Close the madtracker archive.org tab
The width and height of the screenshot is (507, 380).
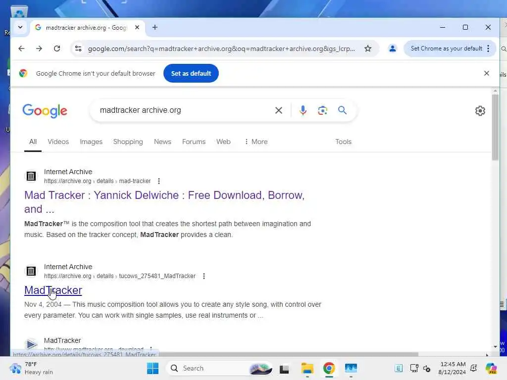pyautogui.click(x=137, y=28)
